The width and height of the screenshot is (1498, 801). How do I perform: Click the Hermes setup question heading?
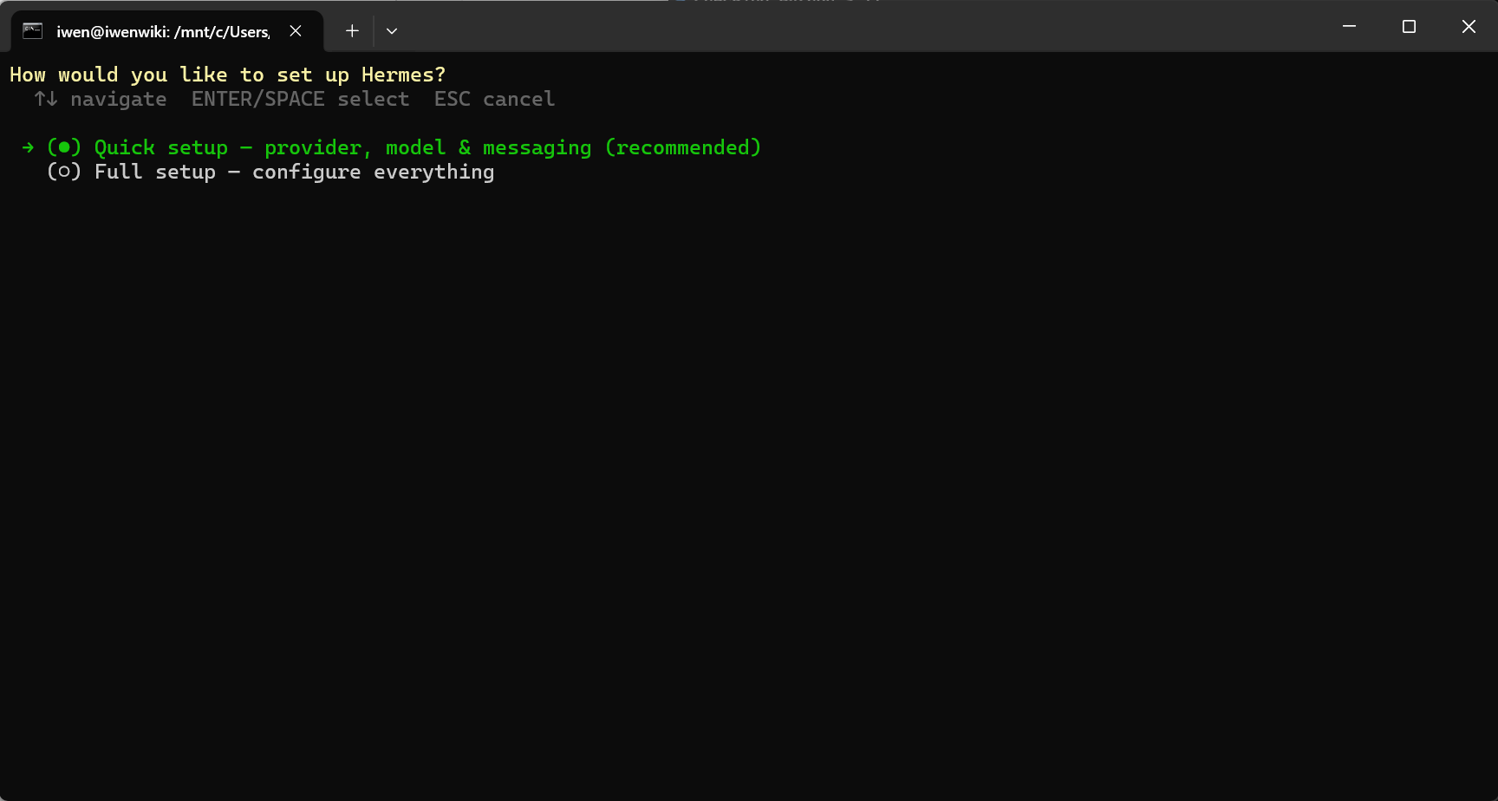click(x=227, y=75)
